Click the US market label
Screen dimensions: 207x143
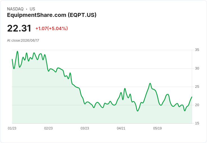[x=32, y=9]
